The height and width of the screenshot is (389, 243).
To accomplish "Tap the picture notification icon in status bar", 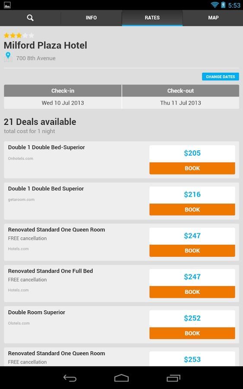I will pyautogui.click(x=7, y=5).
